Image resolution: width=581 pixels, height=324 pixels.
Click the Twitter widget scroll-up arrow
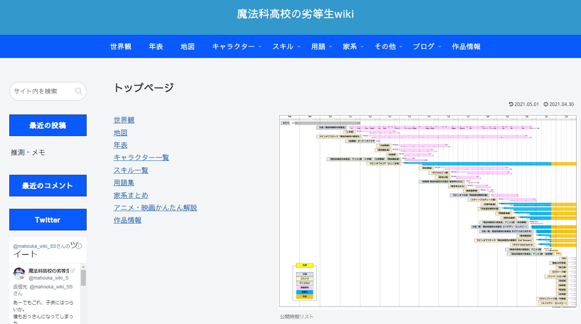(83, 266)
